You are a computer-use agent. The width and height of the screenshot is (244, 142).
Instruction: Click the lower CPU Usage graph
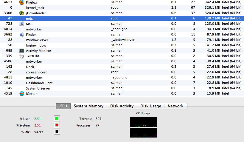tap(143, 132)
